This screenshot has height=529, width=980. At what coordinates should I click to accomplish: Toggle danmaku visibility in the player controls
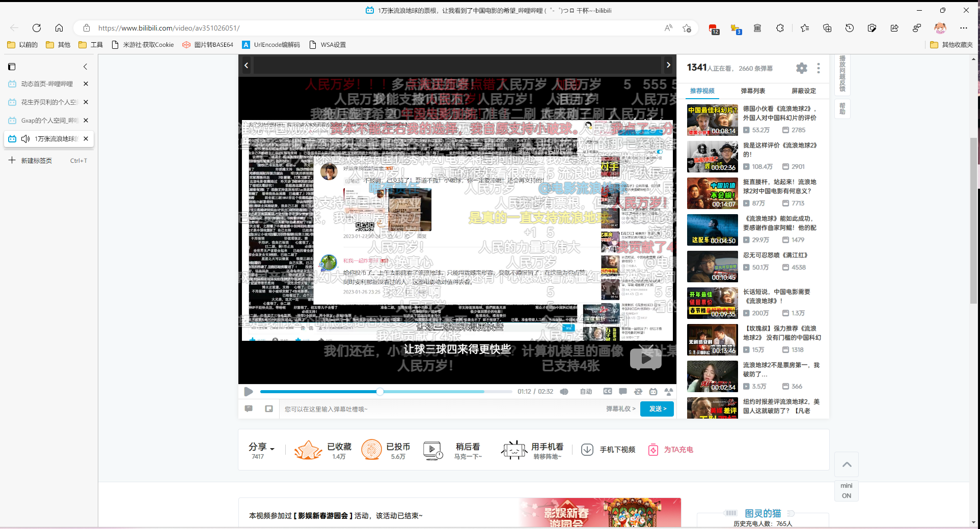tap(623, 392)
